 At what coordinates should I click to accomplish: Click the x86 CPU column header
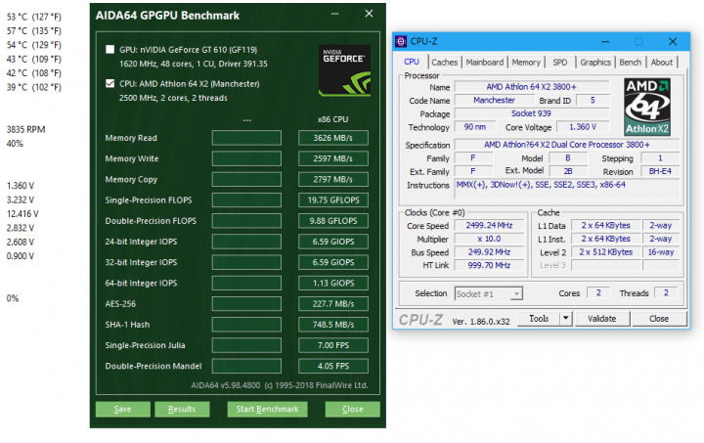coord(332,119)
